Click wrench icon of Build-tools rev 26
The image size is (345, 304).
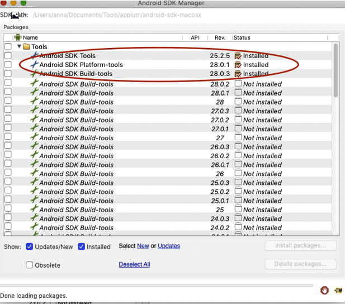[34, 173]
